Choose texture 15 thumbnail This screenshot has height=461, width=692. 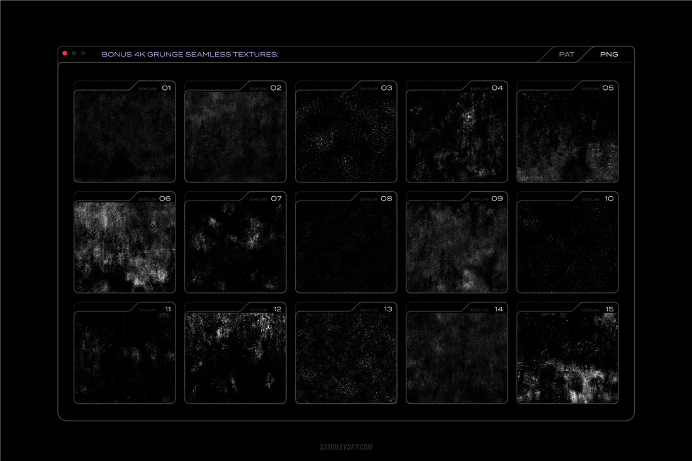click(567, 357)
